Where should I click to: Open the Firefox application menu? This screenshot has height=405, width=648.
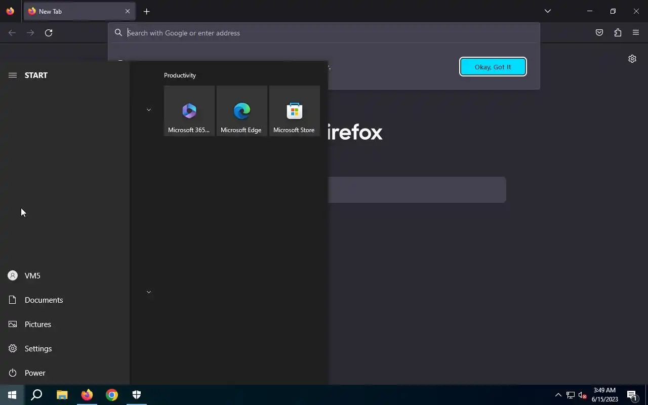coord(636,33)
